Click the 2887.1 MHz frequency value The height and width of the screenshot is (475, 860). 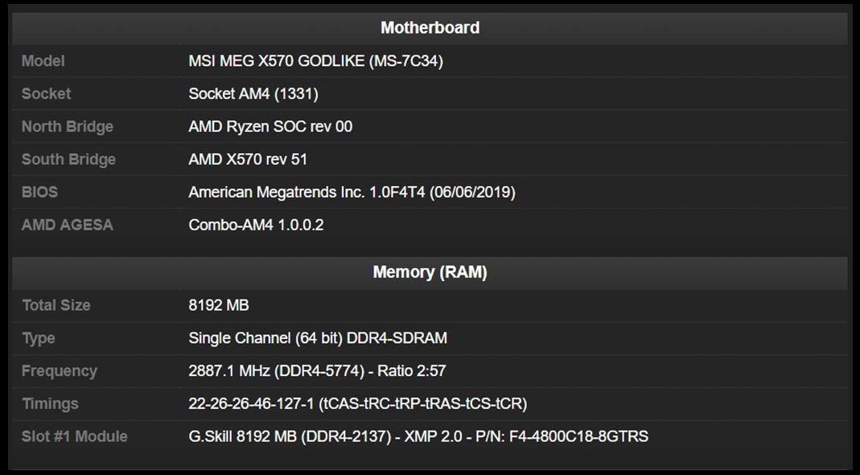click(317, 371)
